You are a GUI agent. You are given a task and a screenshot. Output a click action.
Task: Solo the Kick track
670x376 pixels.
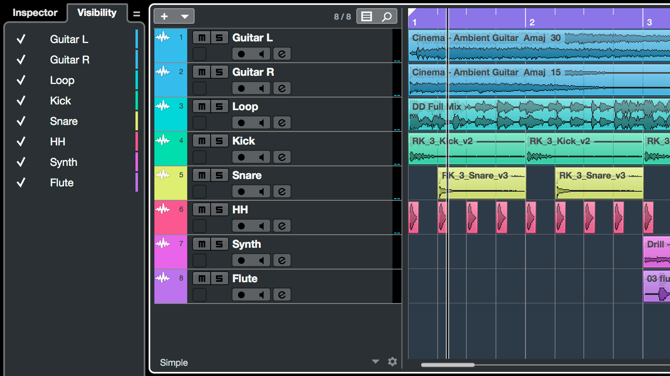point(219,141)
